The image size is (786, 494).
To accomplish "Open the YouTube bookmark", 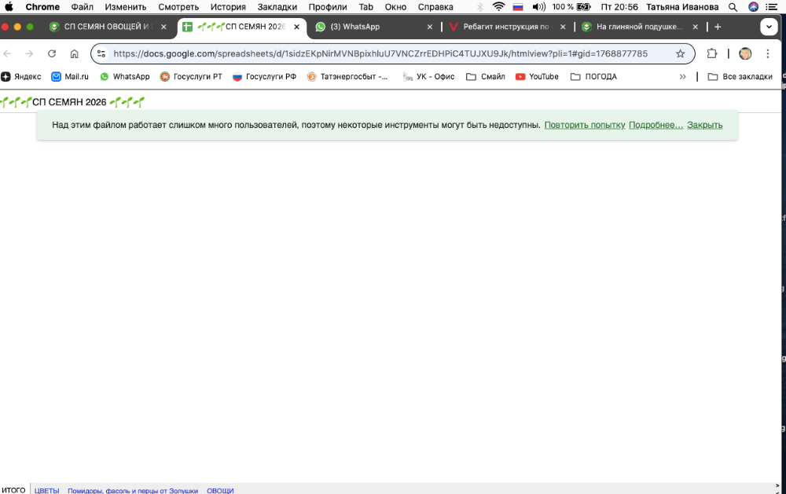I will click(x=537, y=77).
